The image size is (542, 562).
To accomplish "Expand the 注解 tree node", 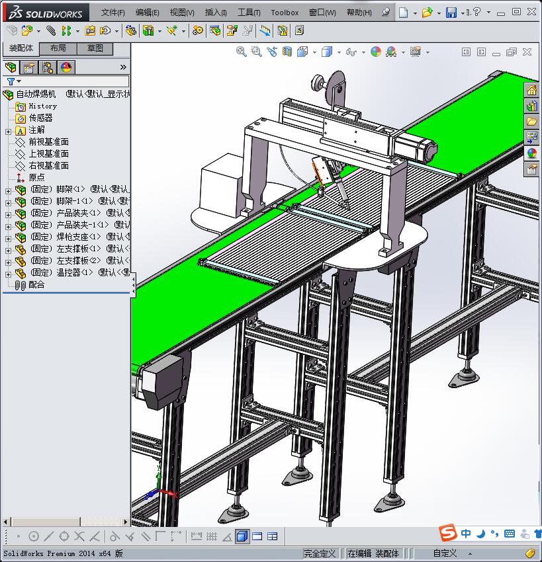I will pos(8,132).
